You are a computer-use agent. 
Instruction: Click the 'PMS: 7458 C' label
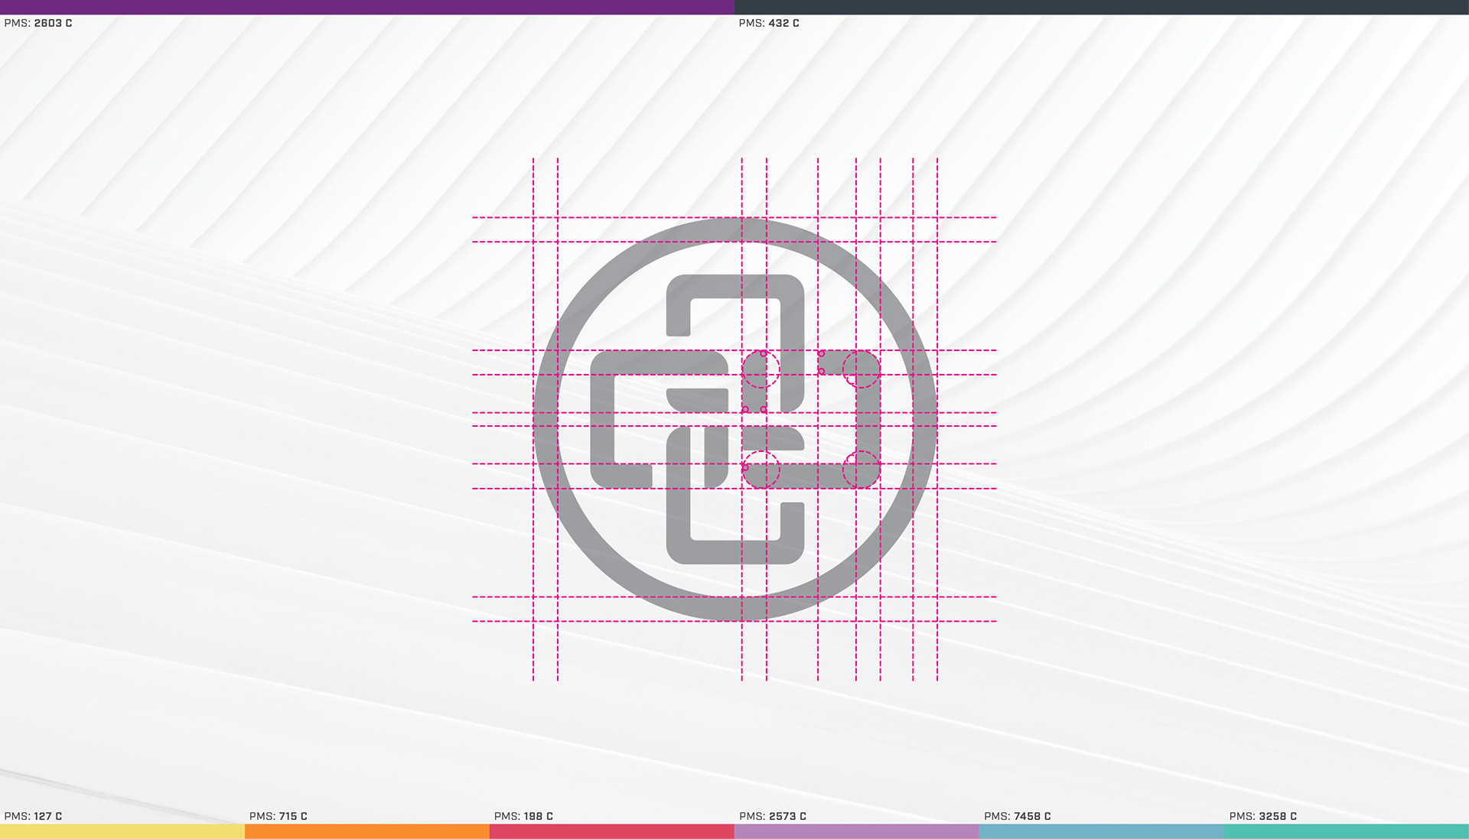tap(1018, 816)
